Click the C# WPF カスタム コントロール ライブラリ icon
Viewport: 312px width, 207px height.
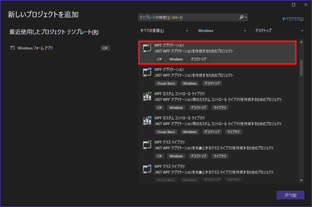147,96
